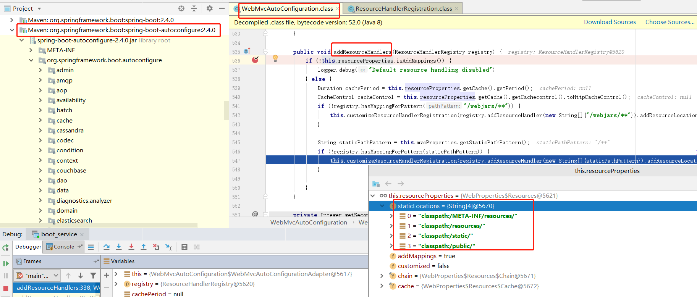Click the lightbulb intention icon at line 536
This screenshot has width=697, height=297.
[275, 58]
